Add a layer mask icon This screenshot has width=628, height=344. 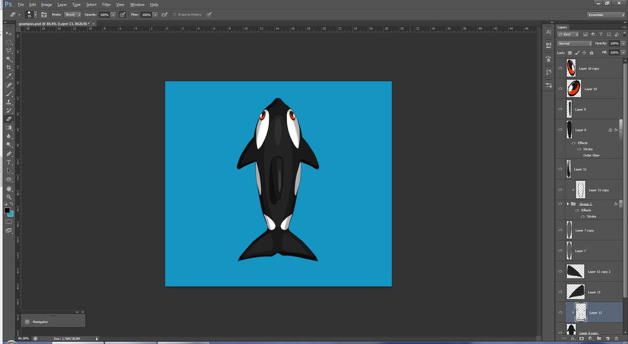[x=581, y=339]
